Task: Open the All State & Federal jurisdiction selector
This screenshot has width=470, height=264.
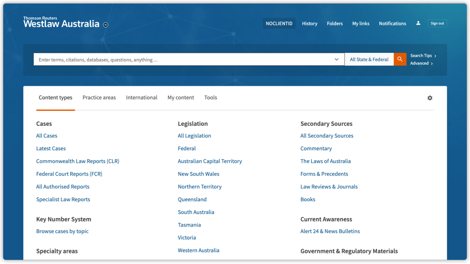Action: point(369,59)
